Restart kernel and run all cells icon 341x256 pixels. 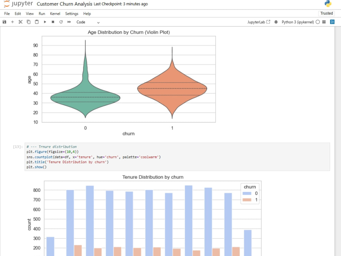(69, 22)
